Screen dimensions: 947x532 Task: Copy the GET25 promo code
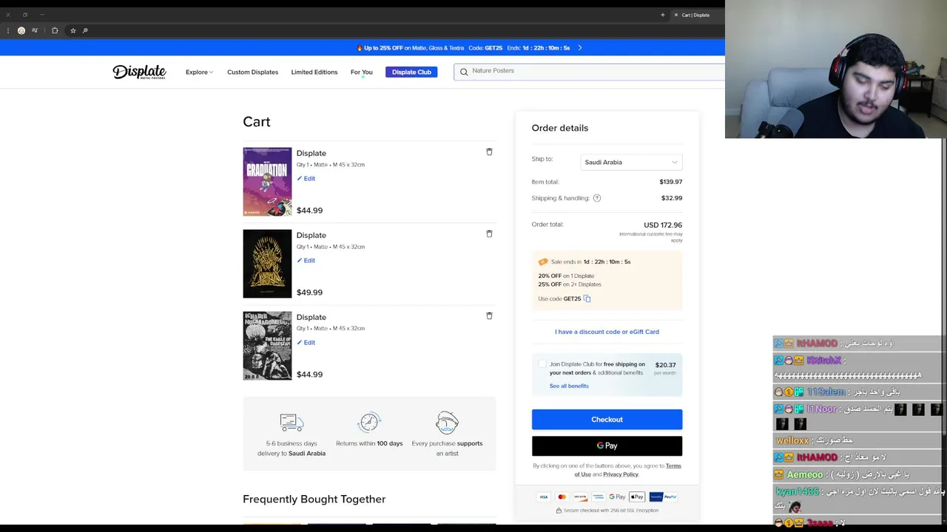point(587,299)
